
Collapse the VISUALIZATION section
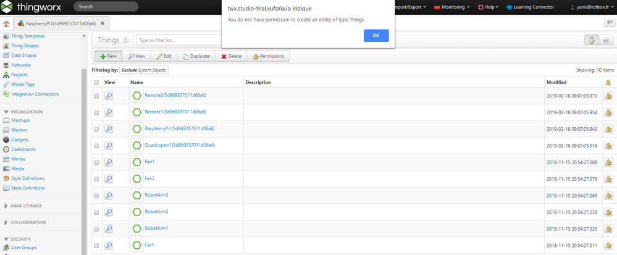point(23,112)
